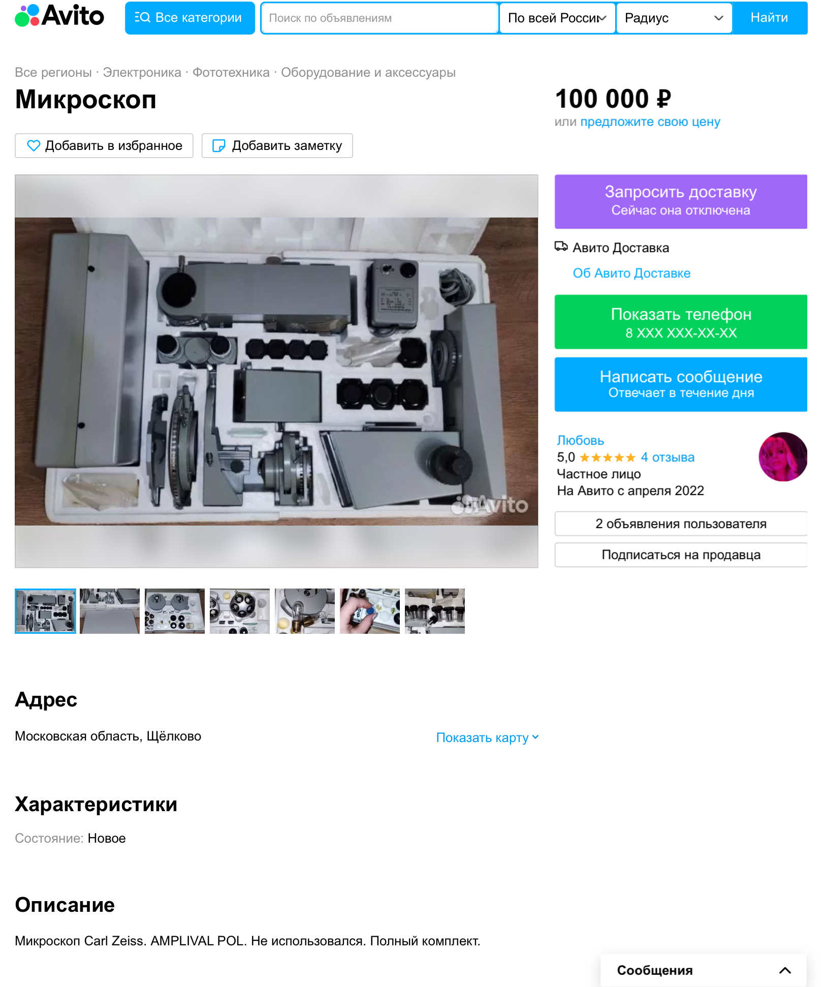The image size is (823, 987).
Task: Open the Радиус dropdown
Action: pos(674,18)
